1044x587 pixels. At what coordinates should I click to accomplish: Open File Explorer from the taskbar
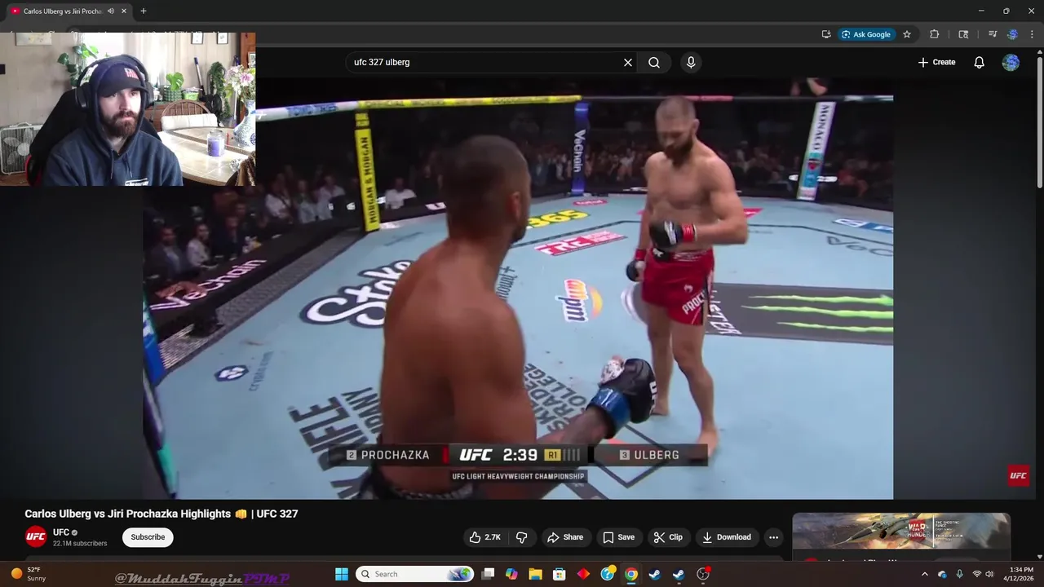pos(535,574)
